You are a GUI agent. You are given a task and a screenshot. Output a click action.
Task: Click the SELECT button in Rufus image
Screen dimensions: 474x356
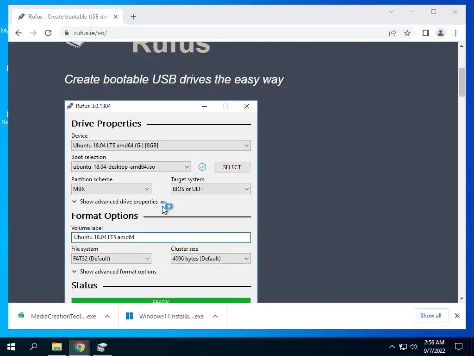[x=232, y=167]
